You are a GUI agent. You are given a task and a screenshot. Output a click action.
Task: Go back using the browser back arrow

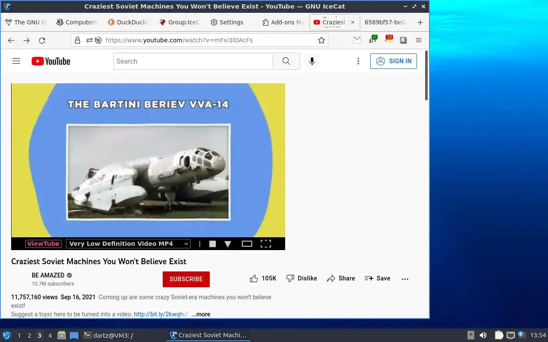pyautogui.click(x=11, y=40)
